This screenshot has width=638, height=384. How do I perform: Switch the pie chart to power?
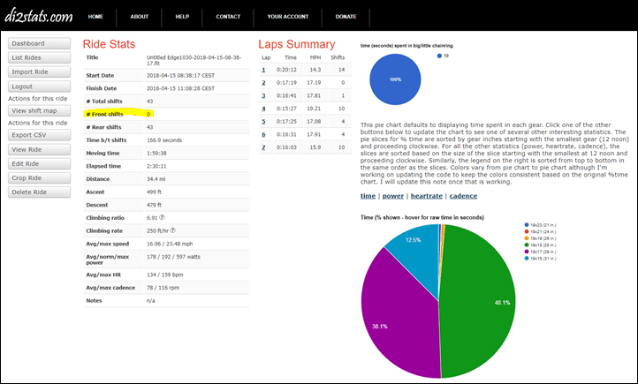[x=393, y=196]
